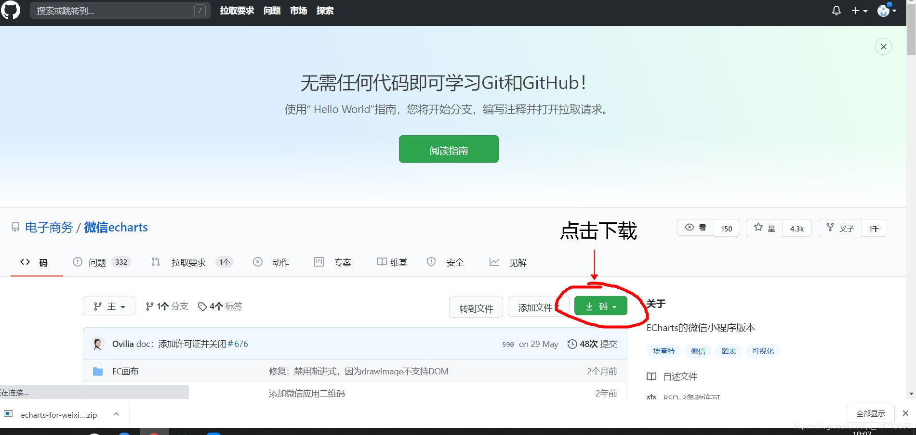
Task: Open the EC画布 folder icon
Action: 98,371
